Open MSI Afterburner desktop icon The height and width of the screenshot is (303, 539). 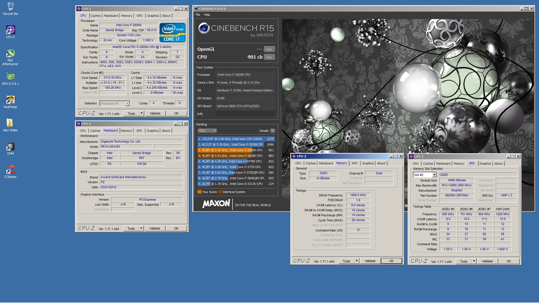(10, 57)
